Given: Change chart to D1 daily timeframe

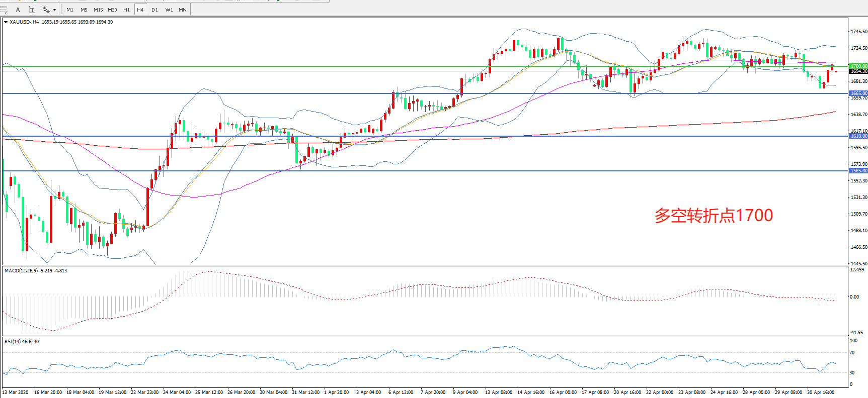Looking at the screenshot, I should tap(154, 10).
